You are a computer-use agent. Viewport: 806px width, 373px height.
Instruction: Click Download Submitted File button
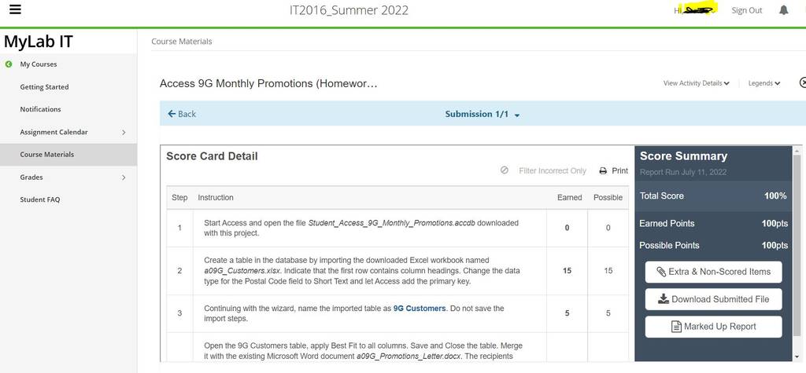(713, 299)
